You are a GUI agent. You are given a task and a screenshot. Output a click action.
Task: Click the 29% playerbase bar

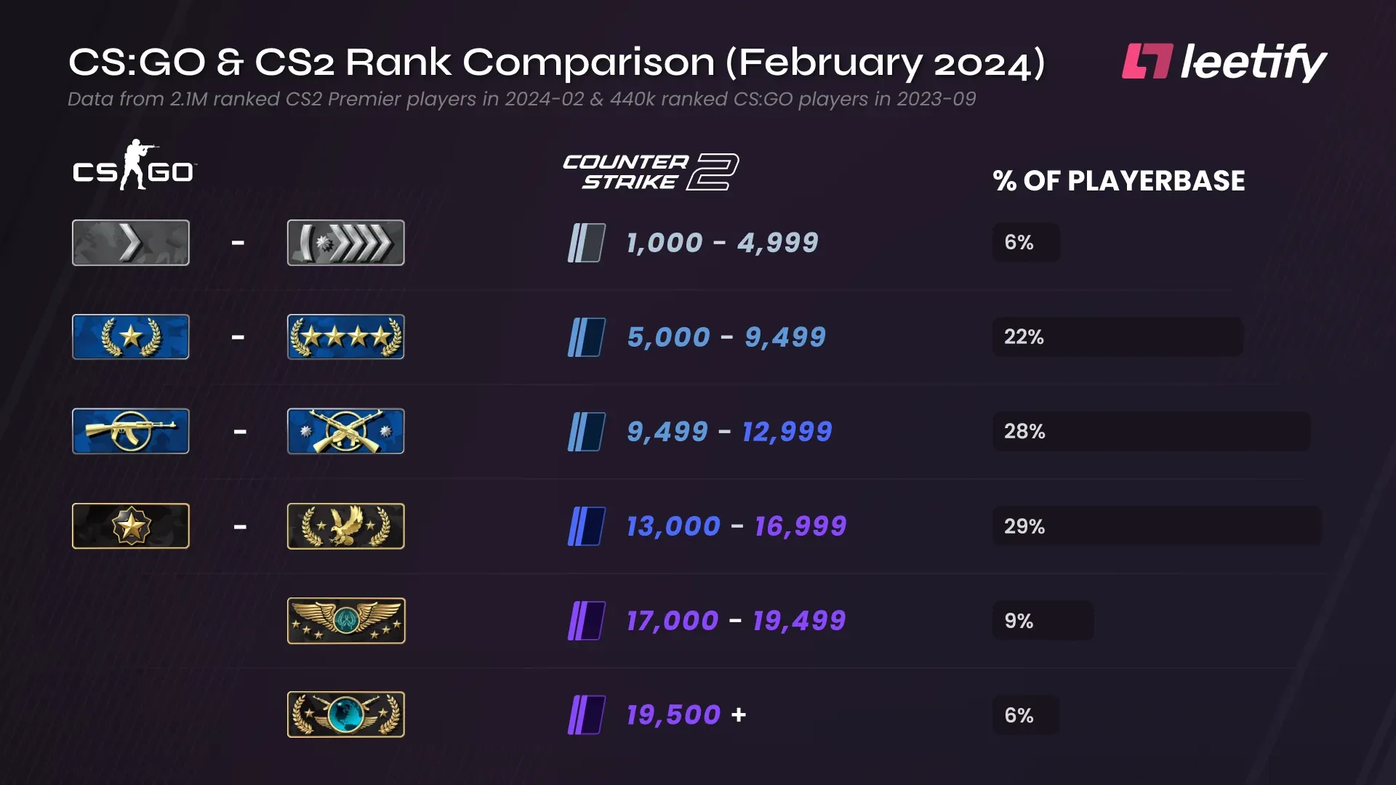point(1157,526)
